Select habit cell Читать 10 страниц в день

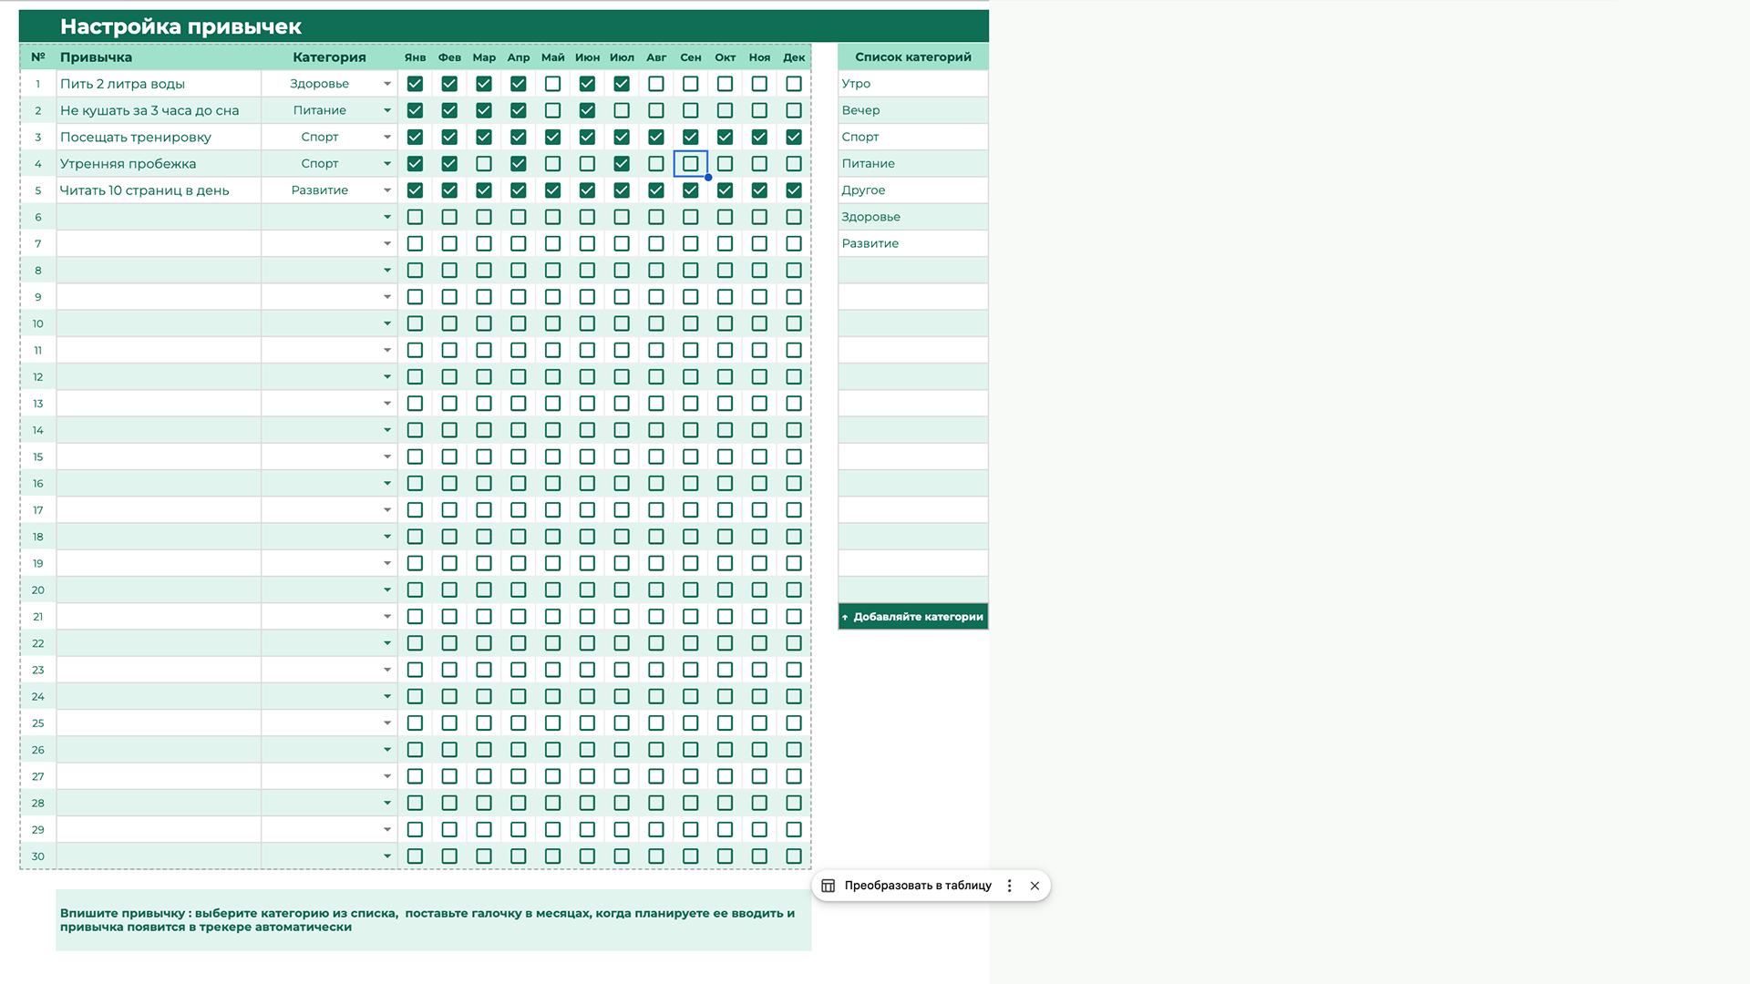pyautogui.click(x=159, y=190)
